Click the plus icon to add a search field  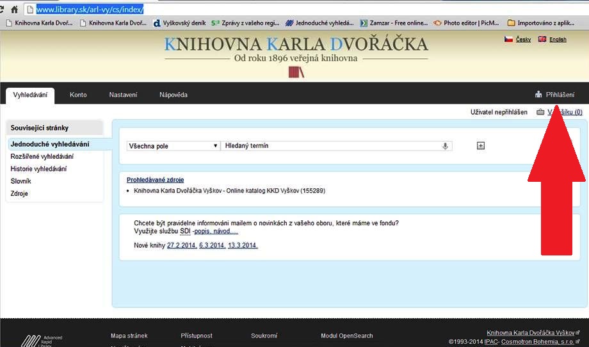(x=480, y=146)
